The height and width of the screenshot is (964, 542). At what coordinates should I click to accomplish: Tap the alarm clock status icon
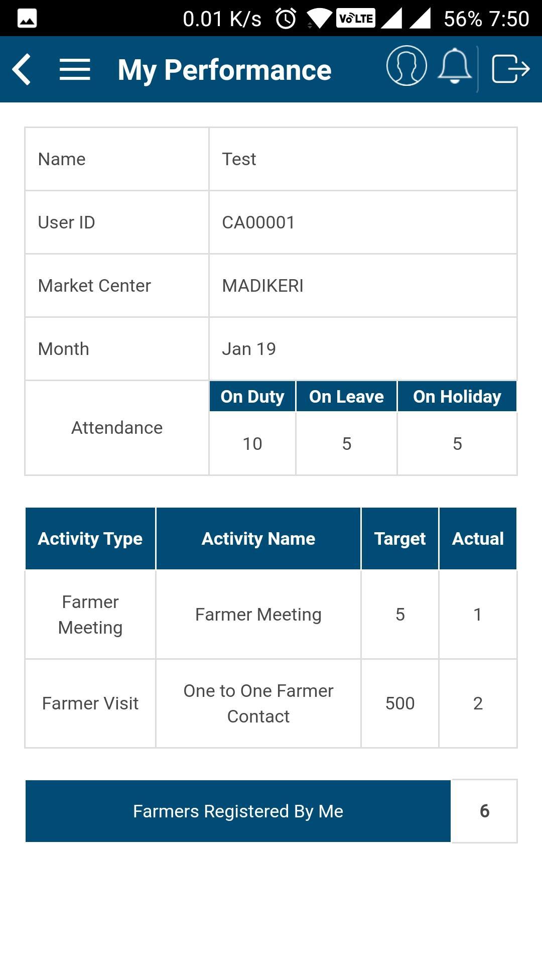[286, 19]
